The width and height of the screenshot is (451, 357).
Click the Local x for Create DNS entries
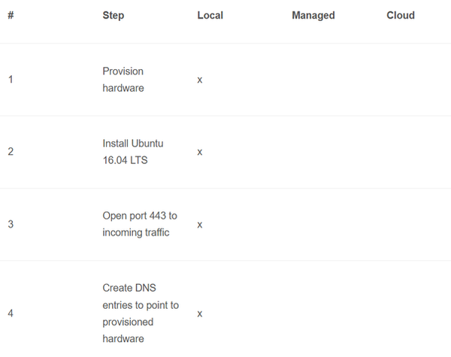tap(199, 313)
